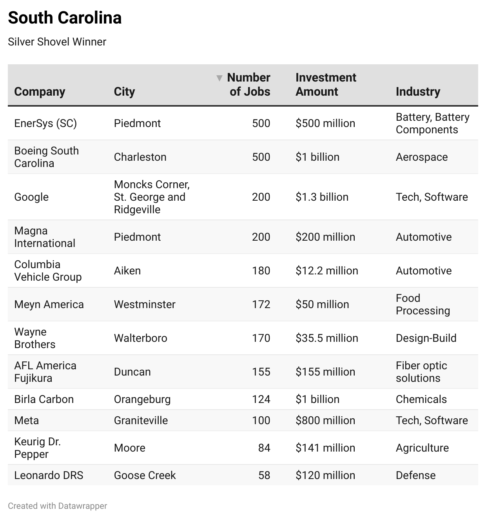Click the $1.3 billion investment value
Image resolution: width=486 pixels, height=519 pixels.
pos(322,197)
